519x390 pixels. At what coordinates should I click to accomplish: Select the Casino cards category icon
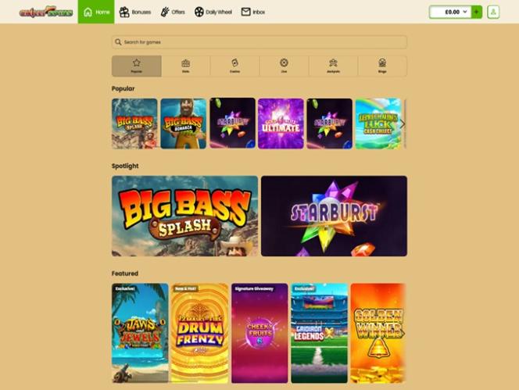coord(234,63)
